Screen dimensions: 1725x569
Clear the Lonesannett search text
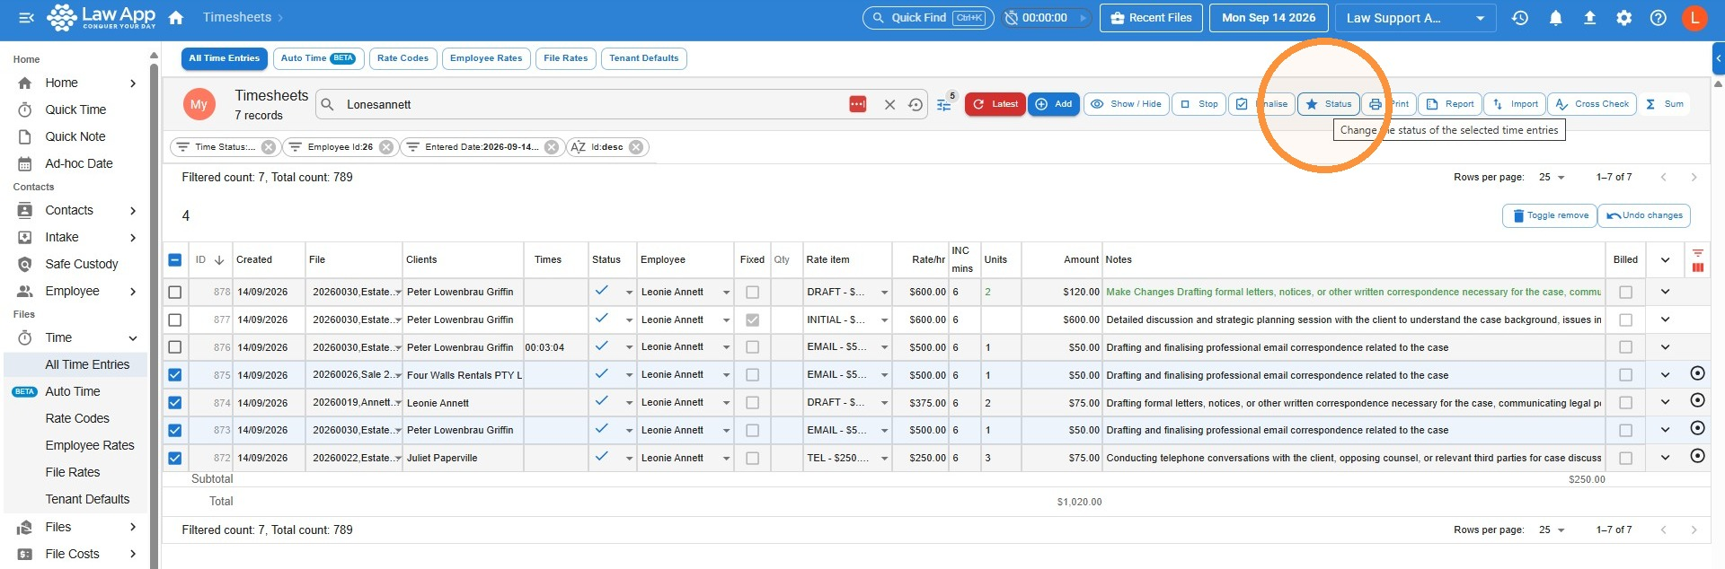point(889,105)
